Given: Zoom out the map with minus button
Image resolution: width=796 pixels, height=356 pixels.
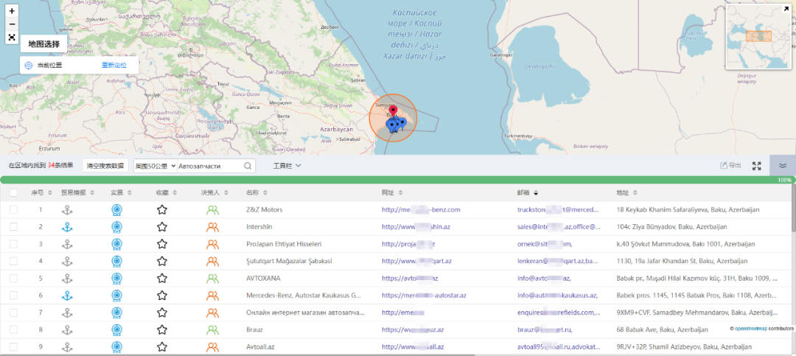Looking at the screenshot, I should [13, 24].
